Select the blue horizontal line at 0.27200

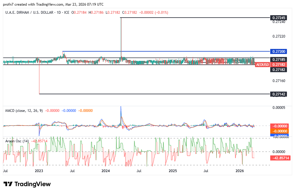pyautogui.click(x=164, y=51)
